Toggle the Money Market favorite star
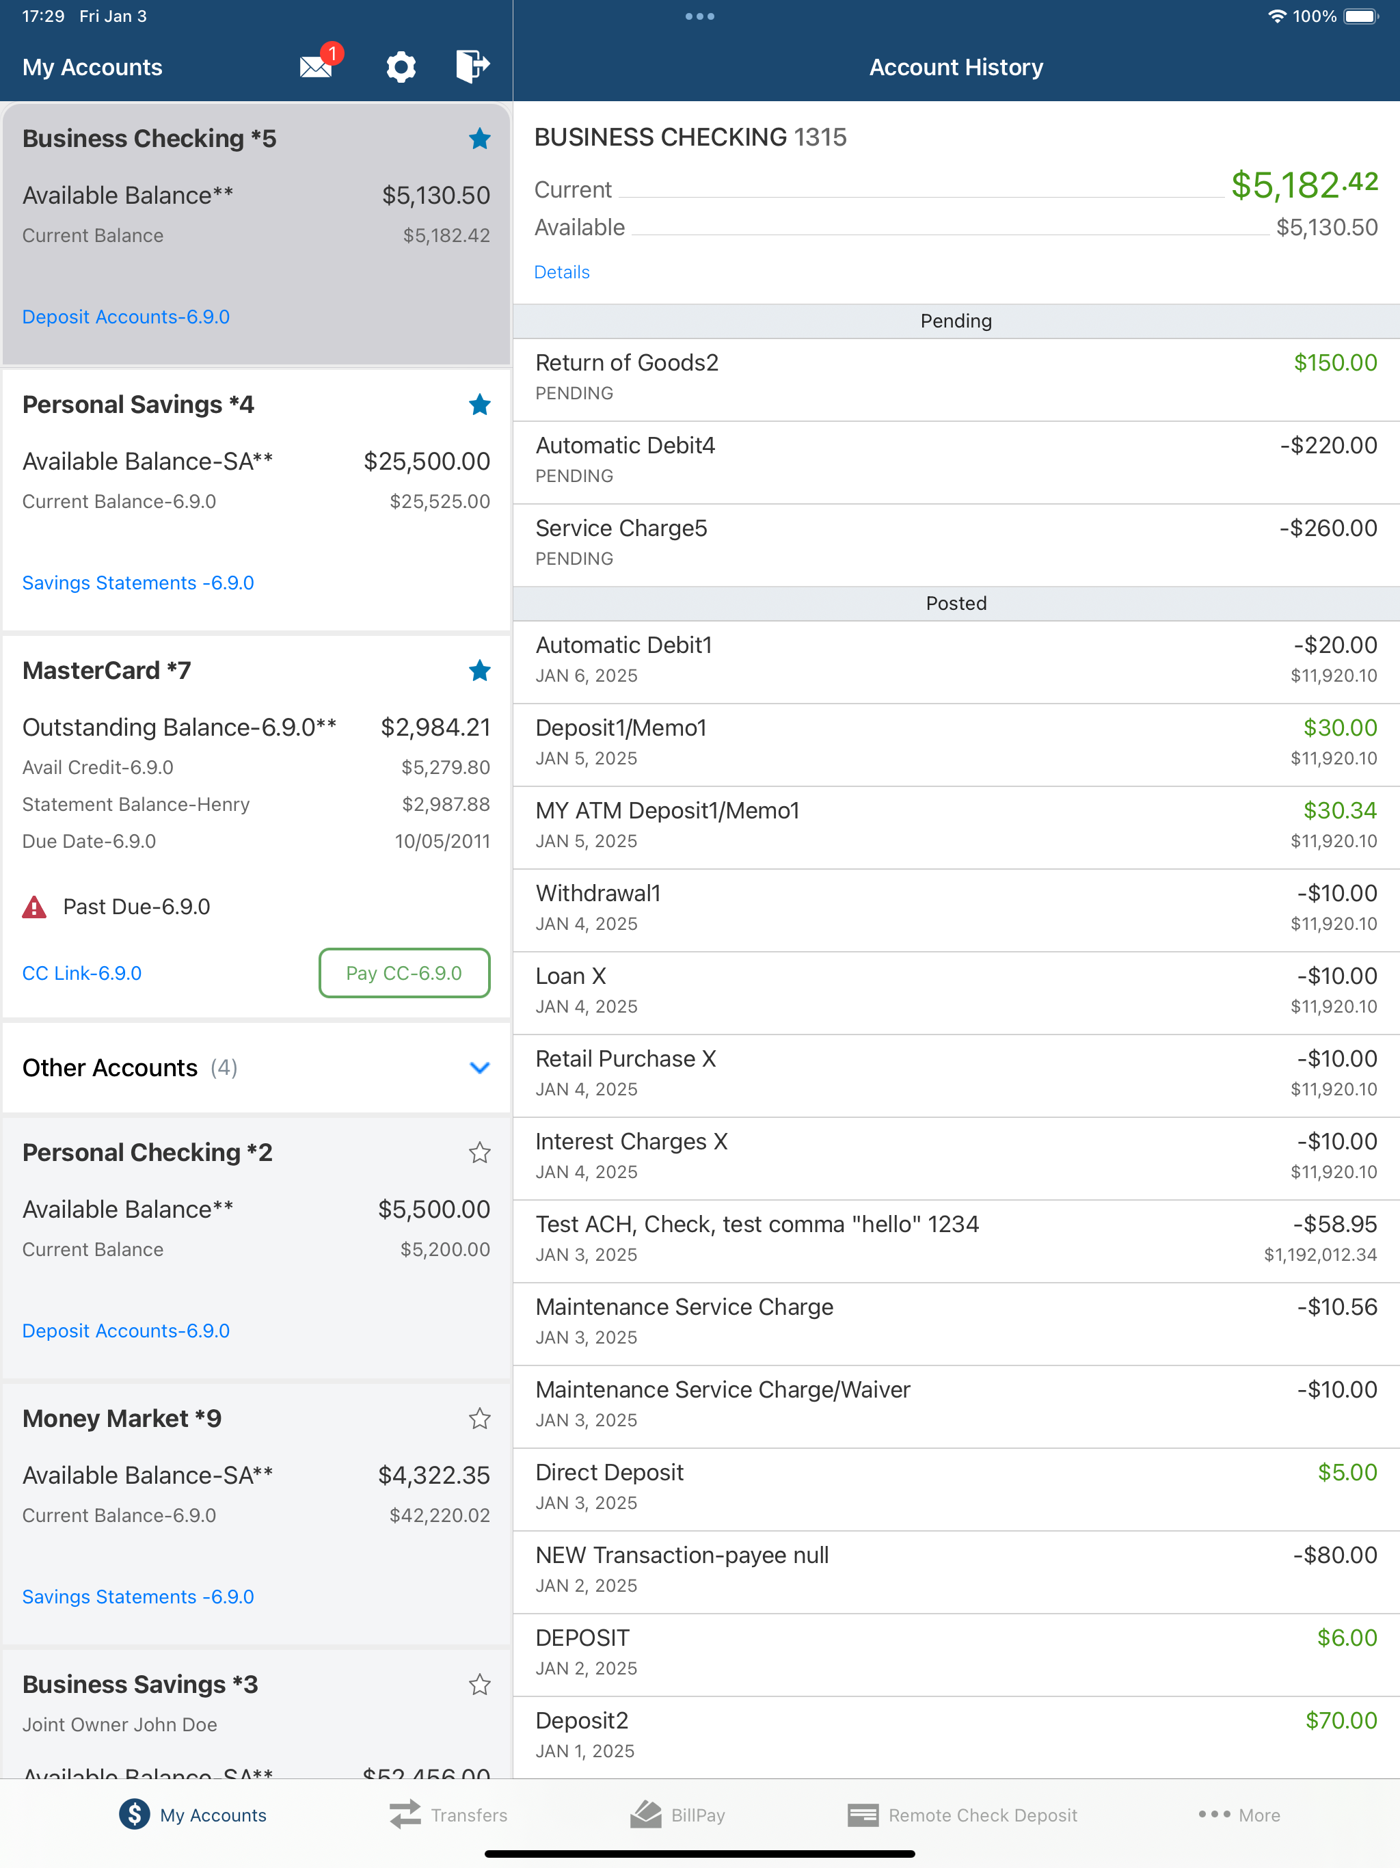 pos(480,1419)
